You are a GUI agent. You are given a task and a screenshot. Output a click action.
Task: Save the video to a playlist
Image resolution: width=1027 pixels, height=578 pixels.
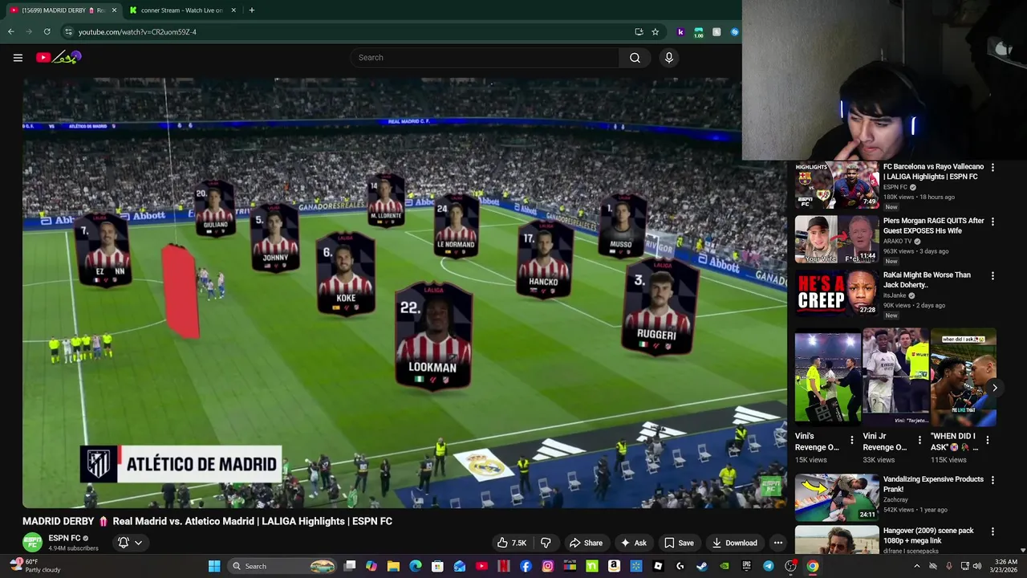[679, 543]
